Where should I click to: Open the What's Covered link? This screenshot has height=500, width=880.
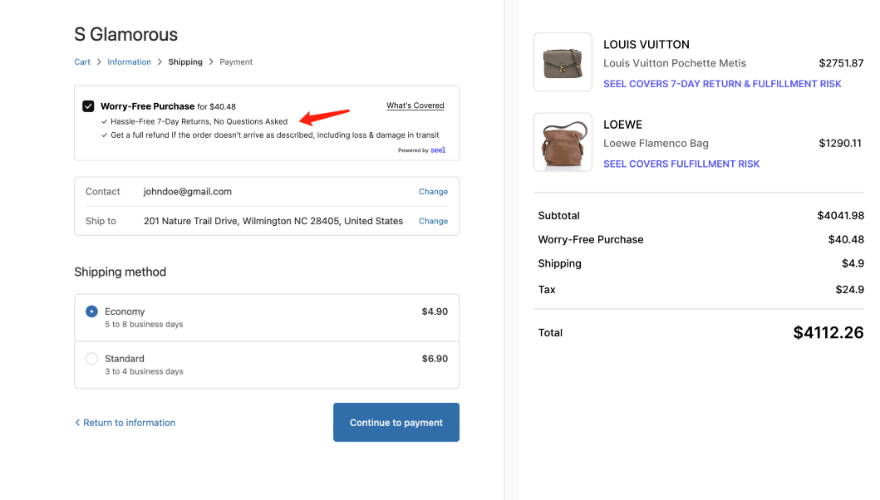pyautogui.click(x=415, y=105)
